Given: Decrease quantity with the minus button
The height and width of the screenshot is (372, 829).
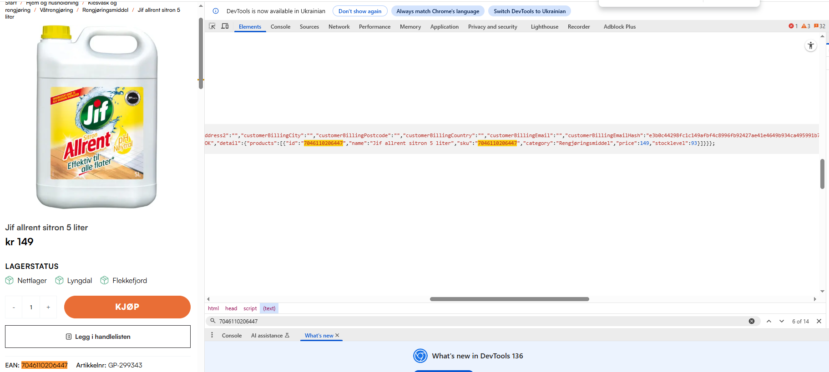Looking at the screenshot, I should pyautogui.click(x=14, y=307).
